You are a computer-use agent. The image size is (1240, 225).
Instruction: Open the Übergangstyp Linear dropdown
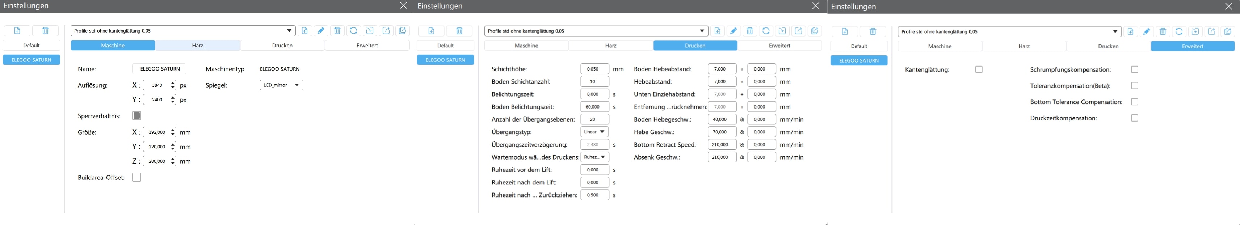pyautogui.click(x=594, y=132)
